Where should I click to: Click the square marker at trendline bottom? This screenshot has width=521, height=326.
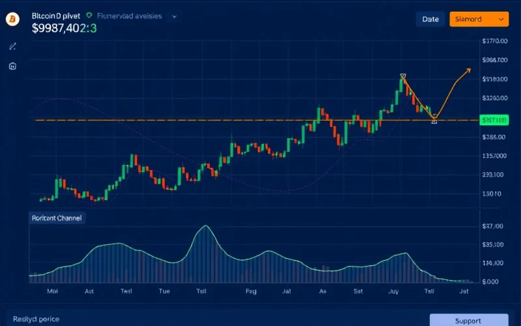(434, 121)
